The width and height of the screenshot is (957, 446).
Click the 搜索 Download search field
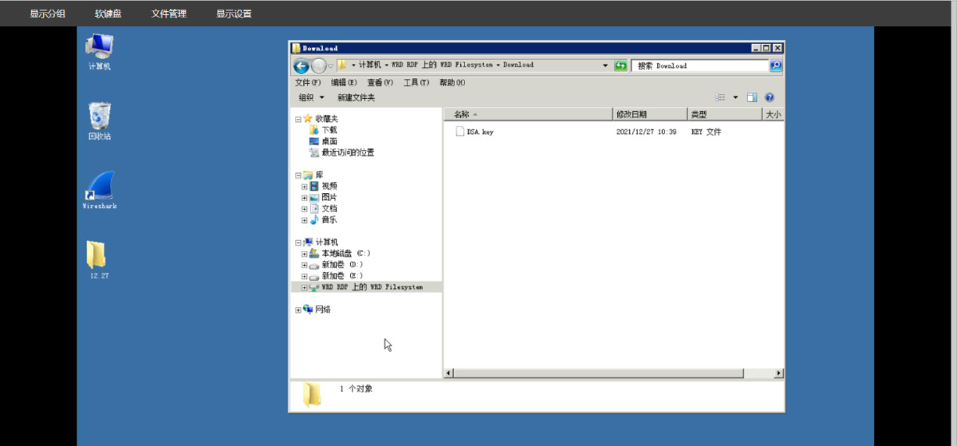pyautogui.click(x=700, y=66)
